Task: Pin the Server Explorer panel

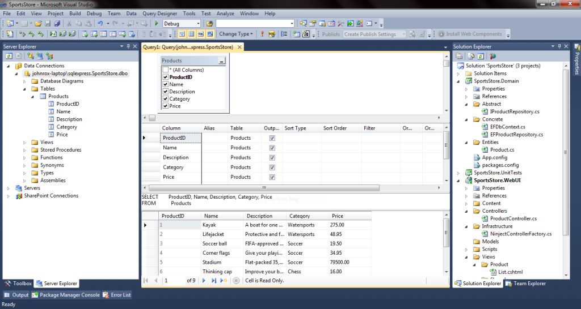Action: [128, 46]
